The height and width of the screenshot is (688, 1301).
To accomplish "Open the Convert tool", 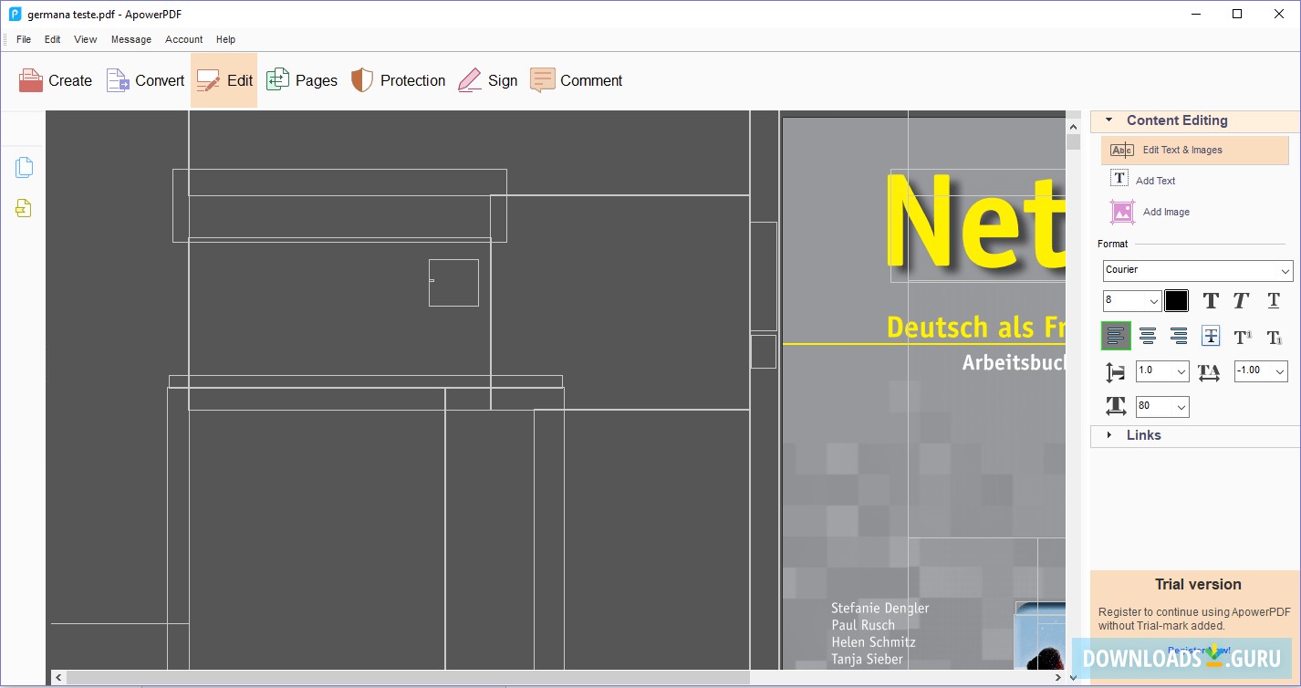I will (146, 80).
